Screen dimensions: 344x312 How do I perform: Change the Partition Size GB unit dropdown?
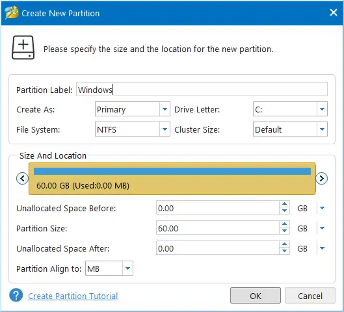click(322, 228)
